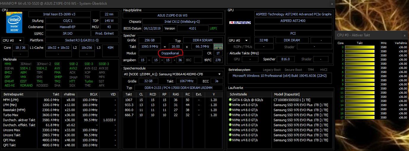The image size is (409, 151).
Task: Click the 1060.9 MHz memory clock
Action: click(150, 46)
